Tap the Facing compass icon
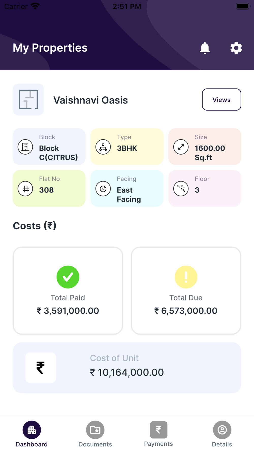The image size is (254, 452). 103,189
